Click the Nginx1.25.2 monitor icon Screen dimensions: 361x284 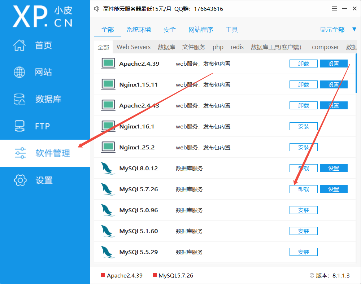[x=108, y=147]
